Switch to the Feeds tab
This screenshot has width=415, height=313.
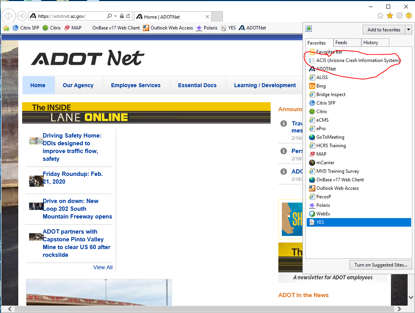[x=347, y=43]
